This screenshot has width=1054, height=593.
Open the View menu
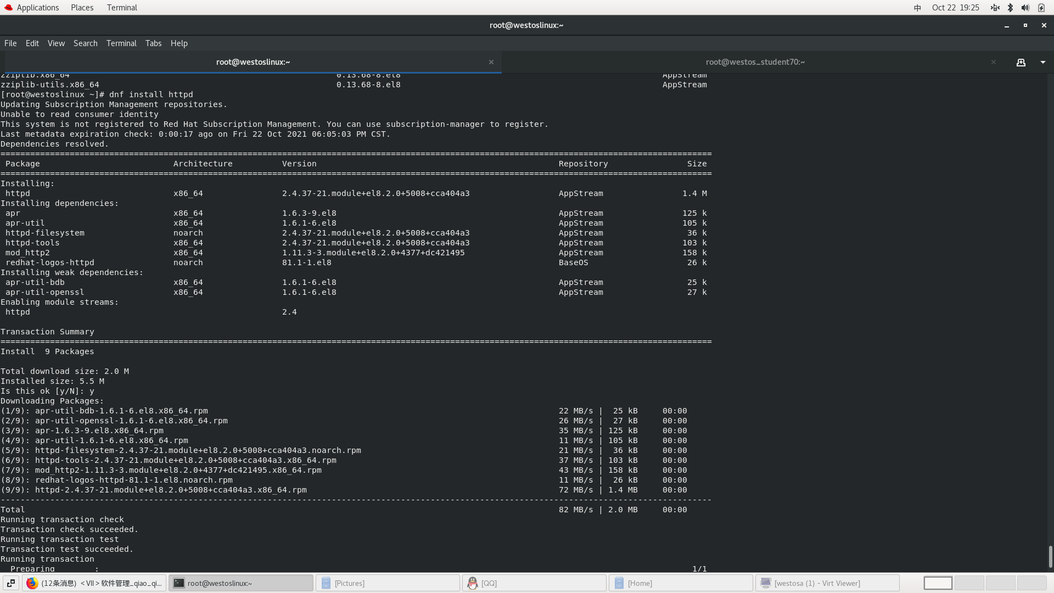(x=56, y=43)
